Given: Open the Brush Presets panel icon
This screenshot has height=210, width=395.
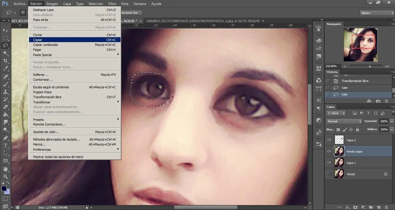Looking at the screenshot, I should [x=319, y=28].
